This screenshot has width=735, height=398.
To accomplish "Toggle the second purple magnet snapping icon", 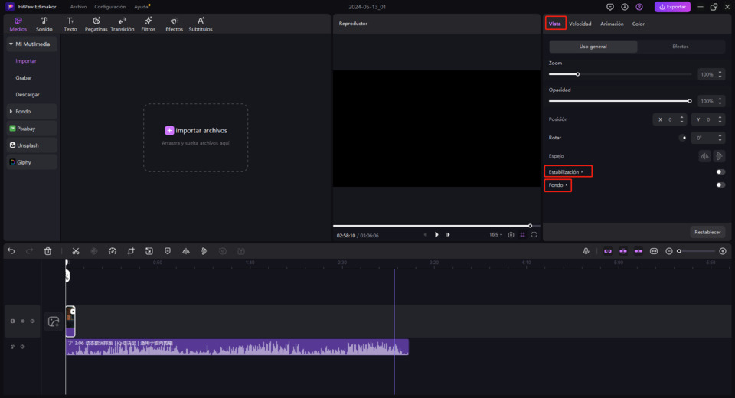I will 623,251.
